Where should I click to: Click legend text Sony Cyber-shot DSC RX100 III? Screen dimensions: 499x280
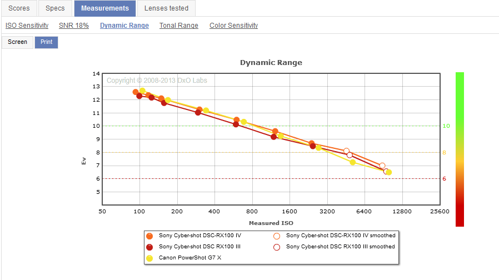[x=200, y=247]
